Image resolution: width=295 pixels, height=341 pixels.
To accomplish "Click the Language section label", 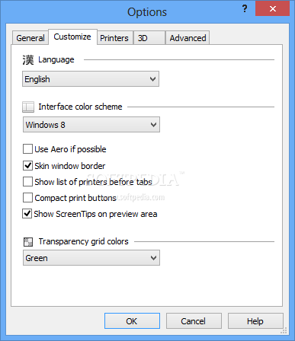I will click(56, 59).
